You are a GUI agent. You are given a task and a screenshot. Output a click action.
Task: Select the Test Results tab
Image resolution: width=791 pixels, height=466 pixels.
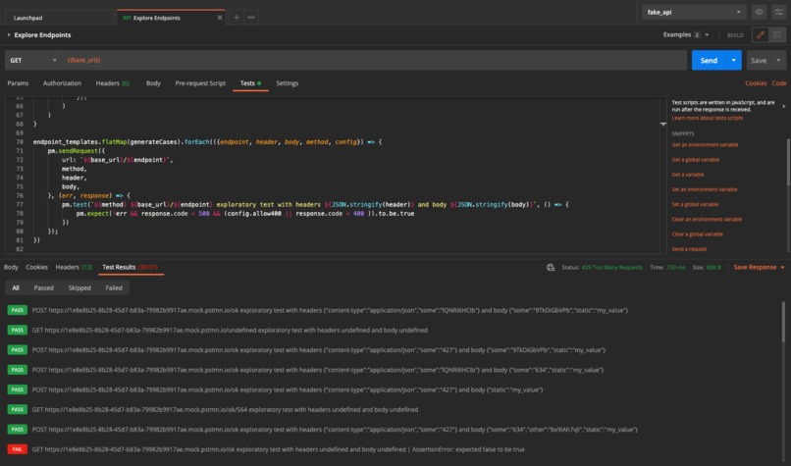[x=131, y=267]
